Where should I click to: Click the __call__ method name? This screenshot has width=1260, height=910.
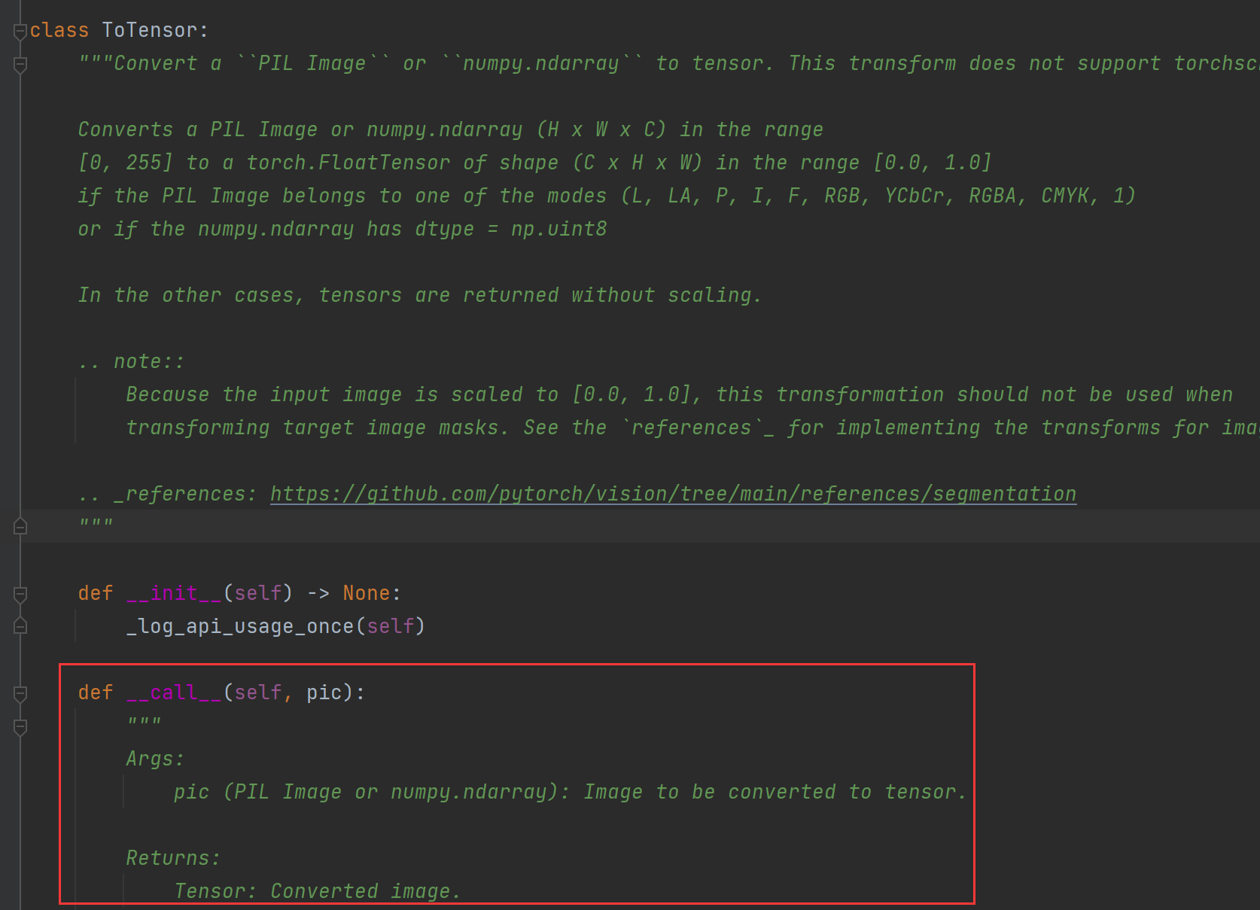[174, 692]
